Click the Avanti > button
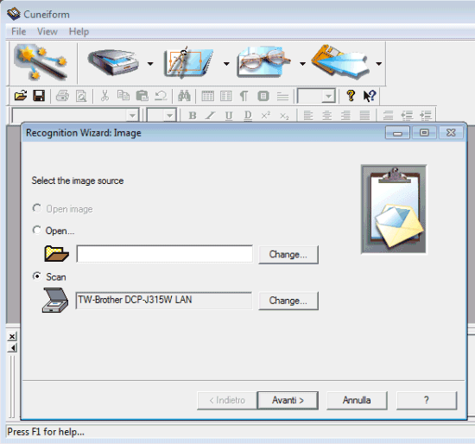This screenshot has height=444, width=475. point(288,400)
